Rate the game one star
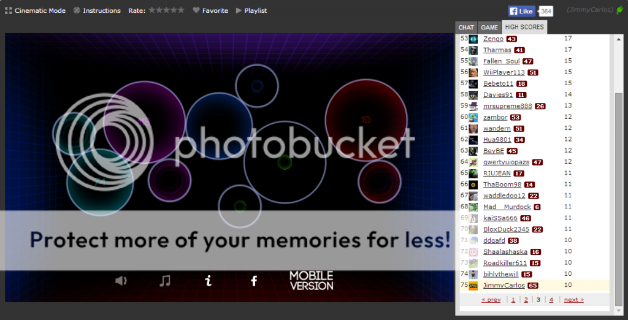The width and height of the screenshot is (628, 320). 152,10
